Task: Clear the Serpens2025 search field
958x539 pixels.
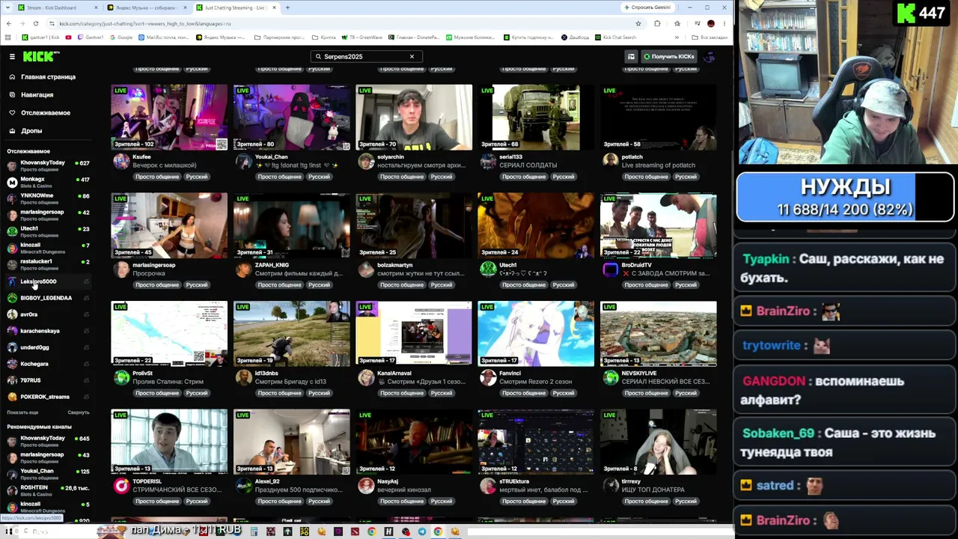Action: (x=412, y=57)
